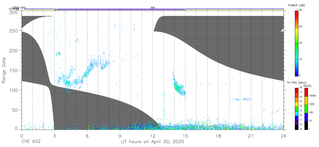The image size is (319, 147).
Task: Click Range Gate axis tick '300'
Action: 14,12
